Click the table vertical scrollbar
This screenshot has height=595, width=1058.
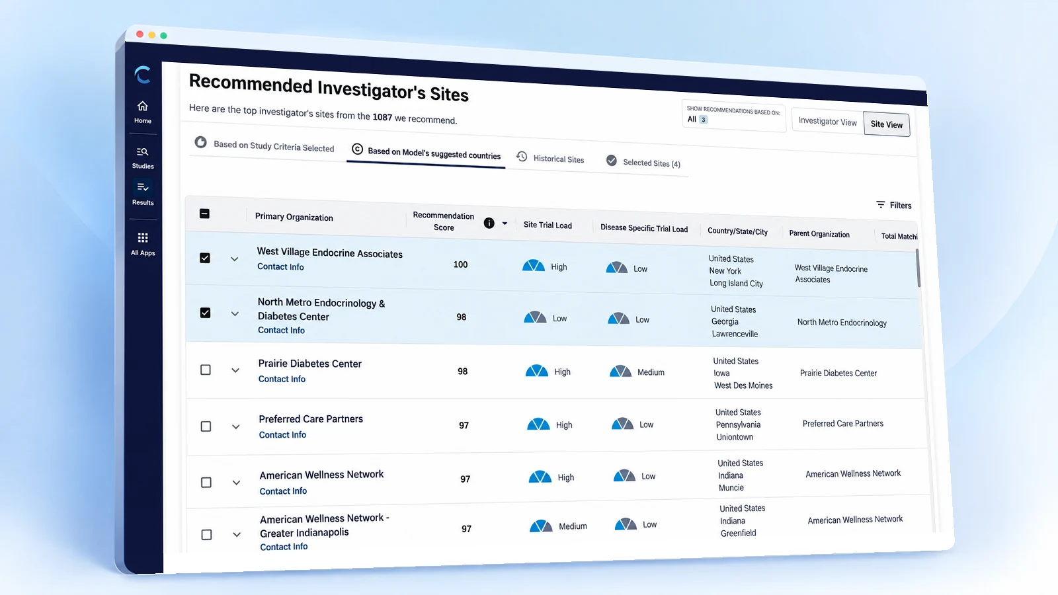click(918, 268)
